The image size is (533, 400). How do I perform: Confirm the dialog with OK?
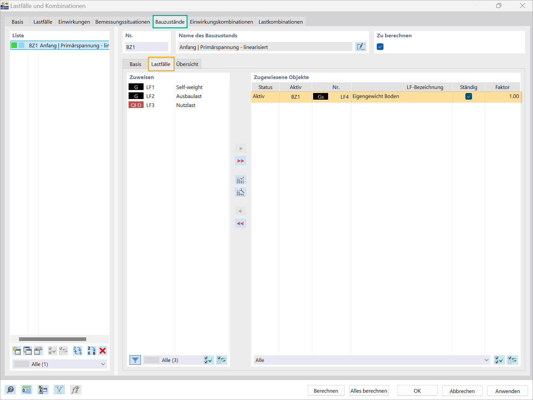417,391
